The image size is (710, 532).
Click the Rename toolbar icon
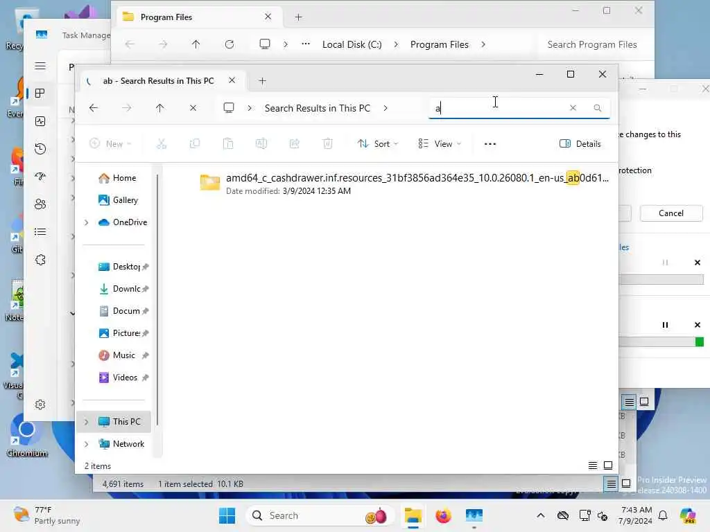click(x=261, y=144)
